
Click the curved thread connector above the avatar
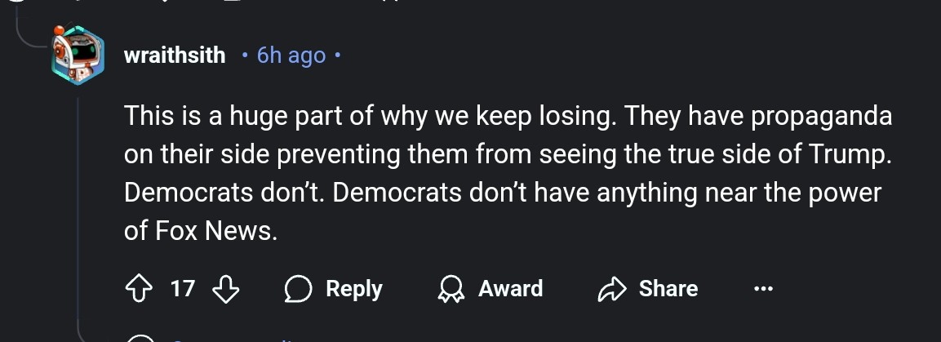coord(33,33)
